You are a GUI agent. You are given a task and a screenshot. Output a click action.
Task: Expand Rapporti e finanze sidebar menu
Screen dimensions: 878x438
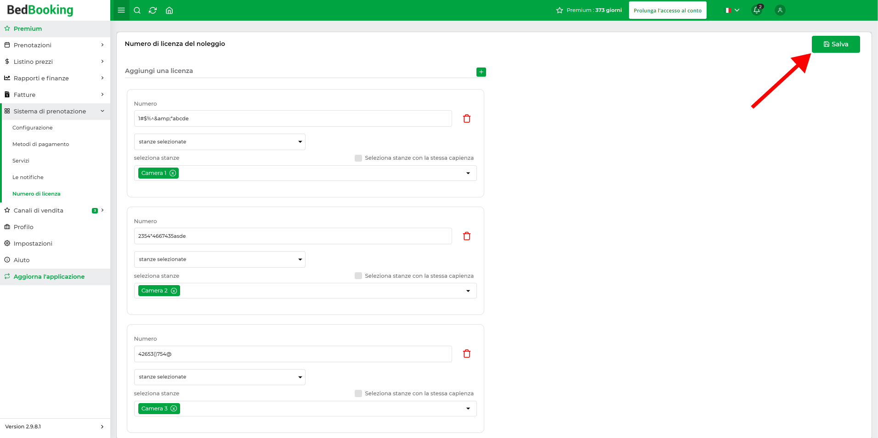tap(55, 78)
